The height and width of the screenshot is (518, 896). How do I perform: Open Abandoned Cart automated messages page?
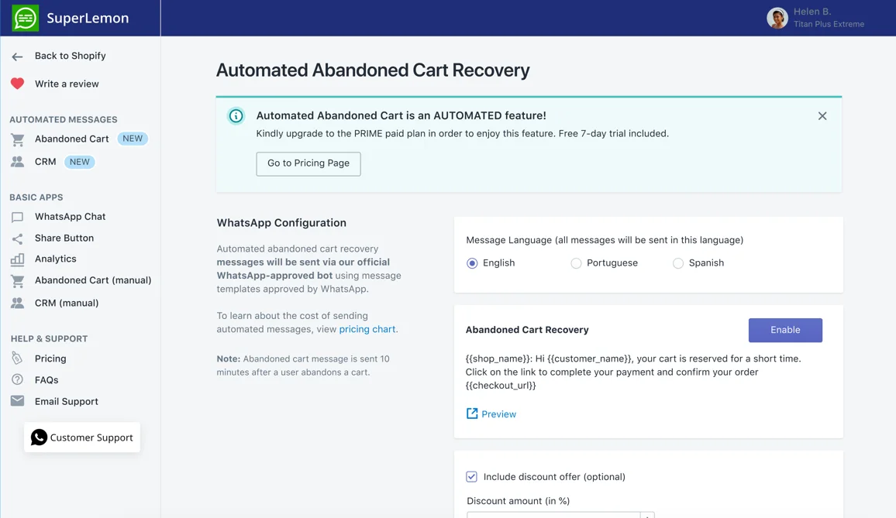click(x=71, y=139)
